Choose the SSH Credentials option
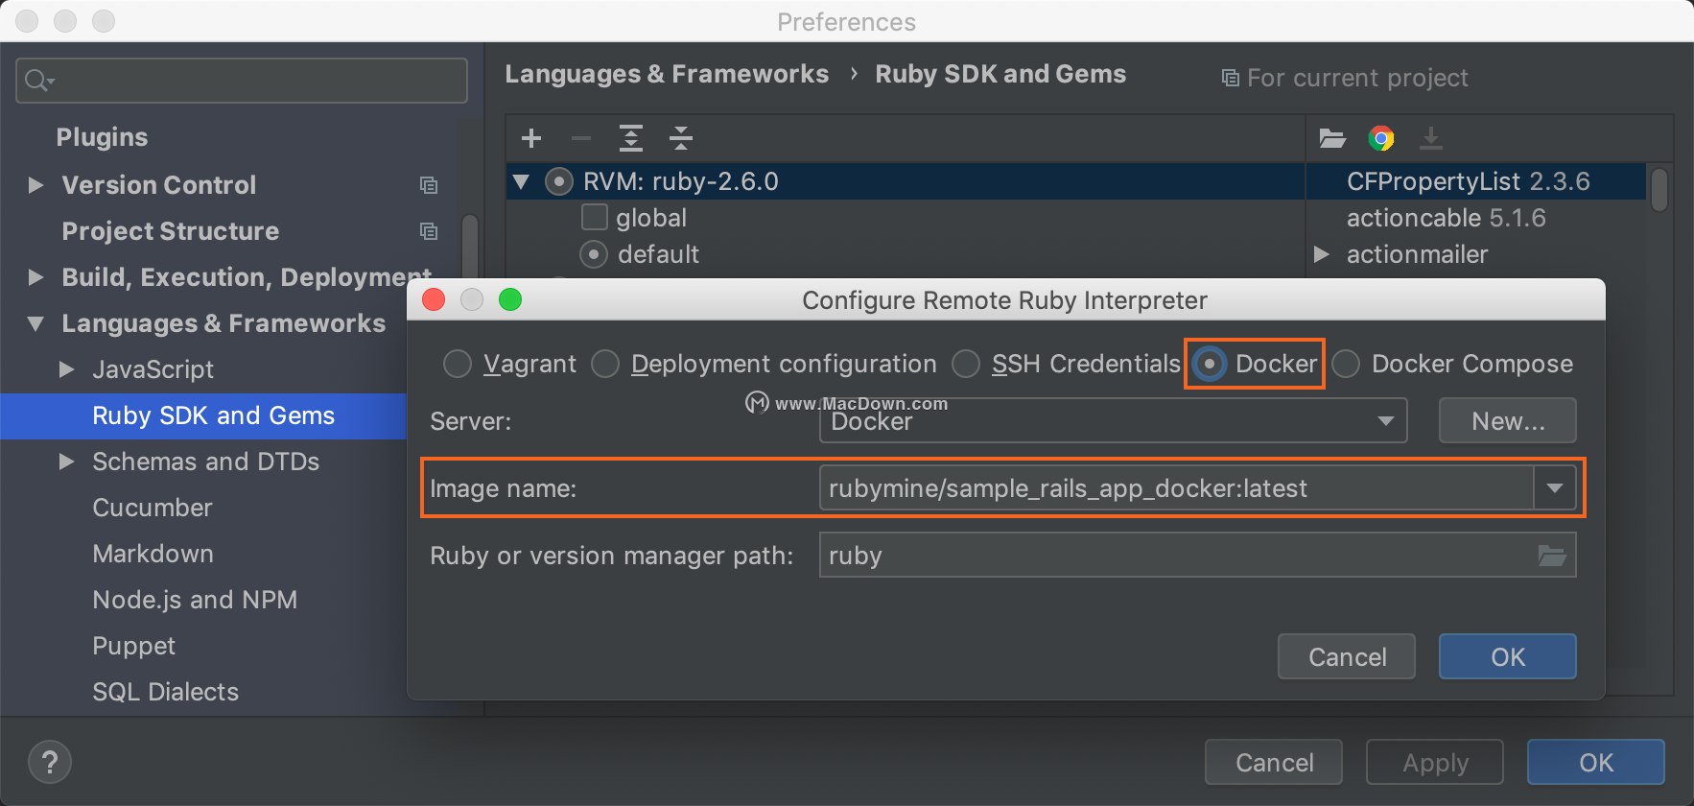The width and height of the screenshot is (1694, 806). coord(966,364)
